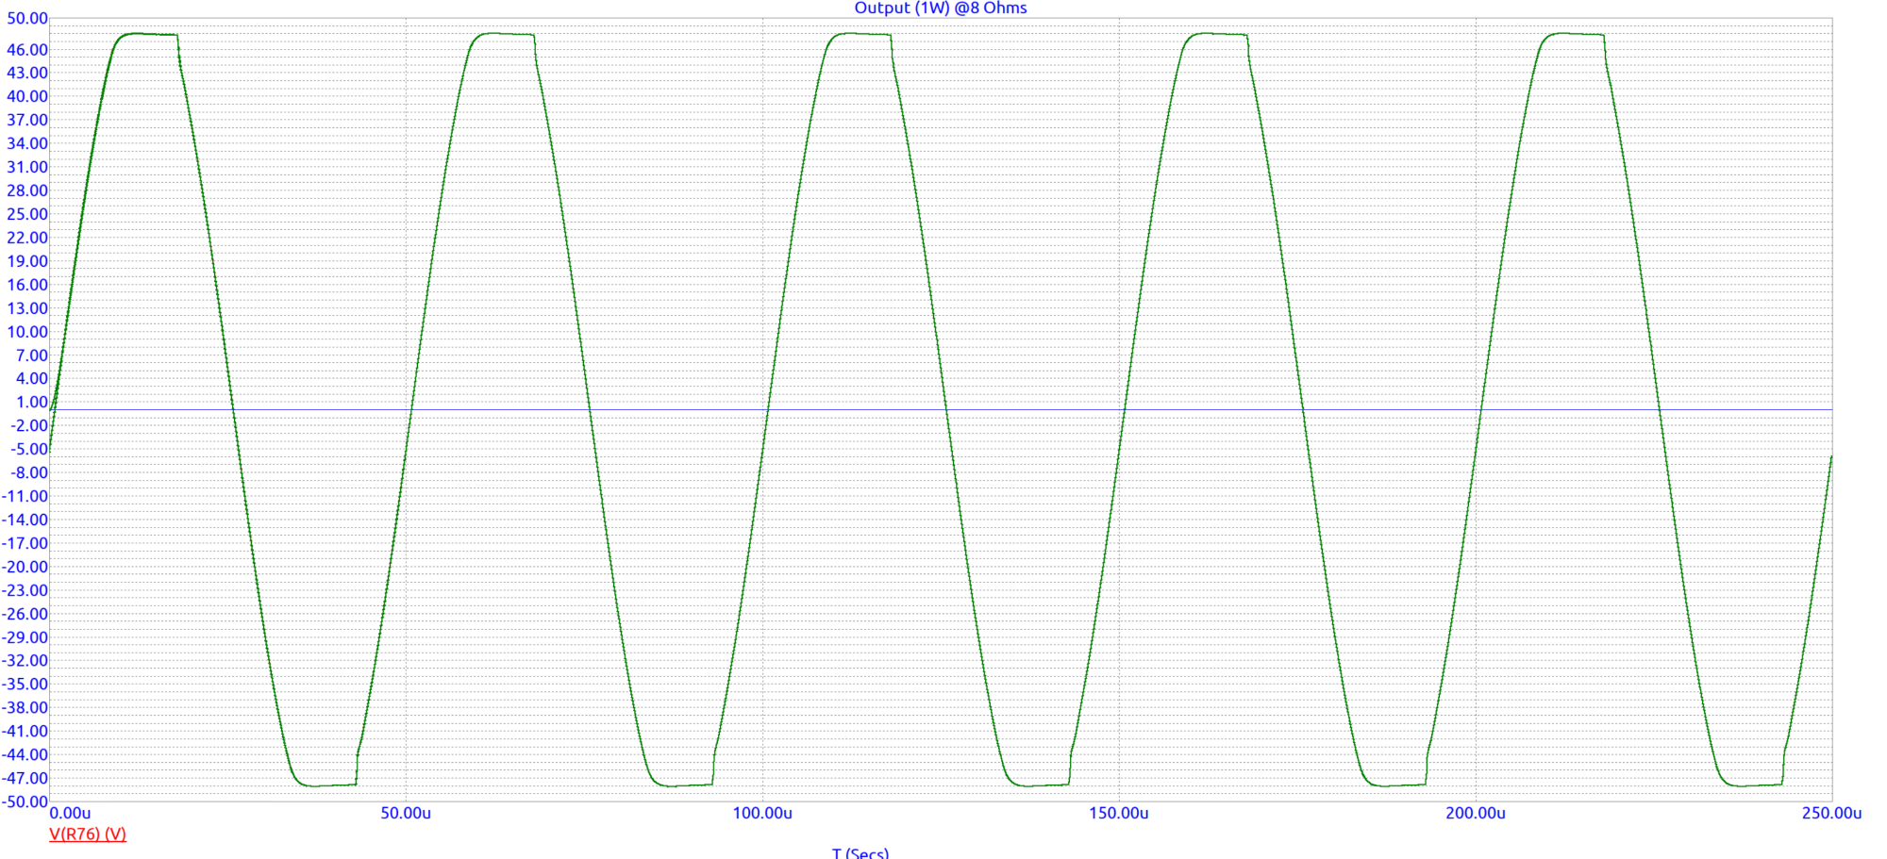Click the 7.00 y-axis value
1887x859 pixels.
[32, 355]
